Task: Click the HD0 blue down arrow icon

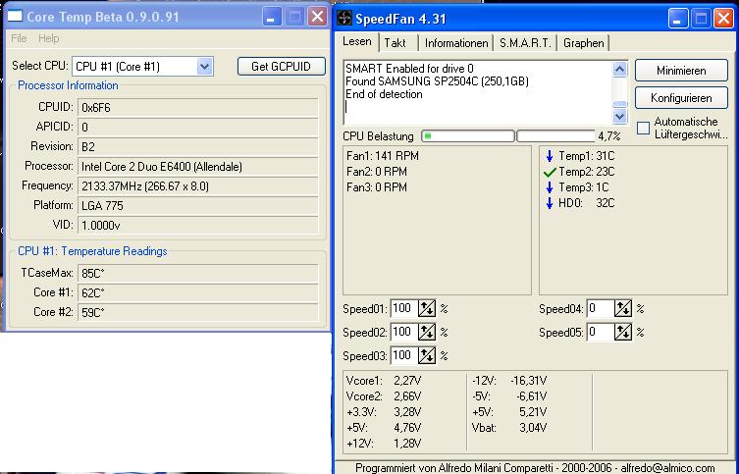Action: 549,203
